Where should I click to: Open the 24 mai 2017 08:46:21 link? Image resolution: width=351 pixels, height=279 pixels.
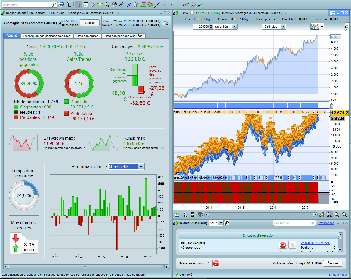(x=315, y=243)
